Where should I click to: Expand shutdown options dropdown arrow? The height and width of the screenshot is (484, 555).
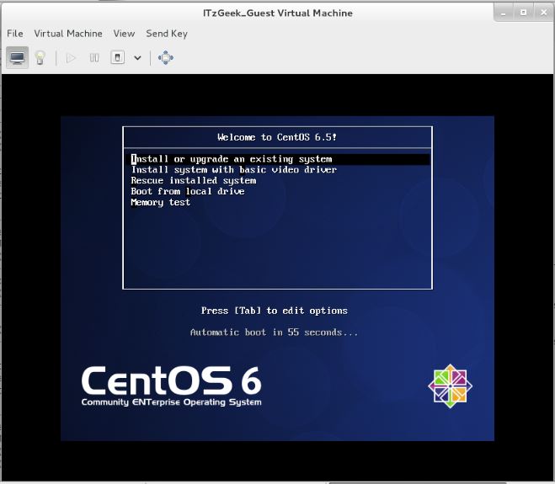pyautogui.click(x=137, y=58)
